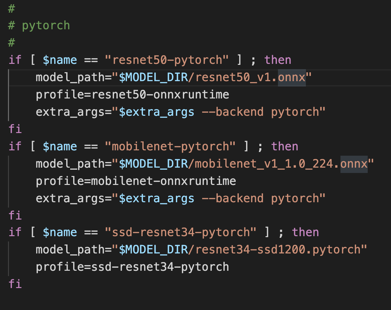391x310 pixels.
Task: Click the word "profile=resnet50-onnxruntime"
Action: 132,94
